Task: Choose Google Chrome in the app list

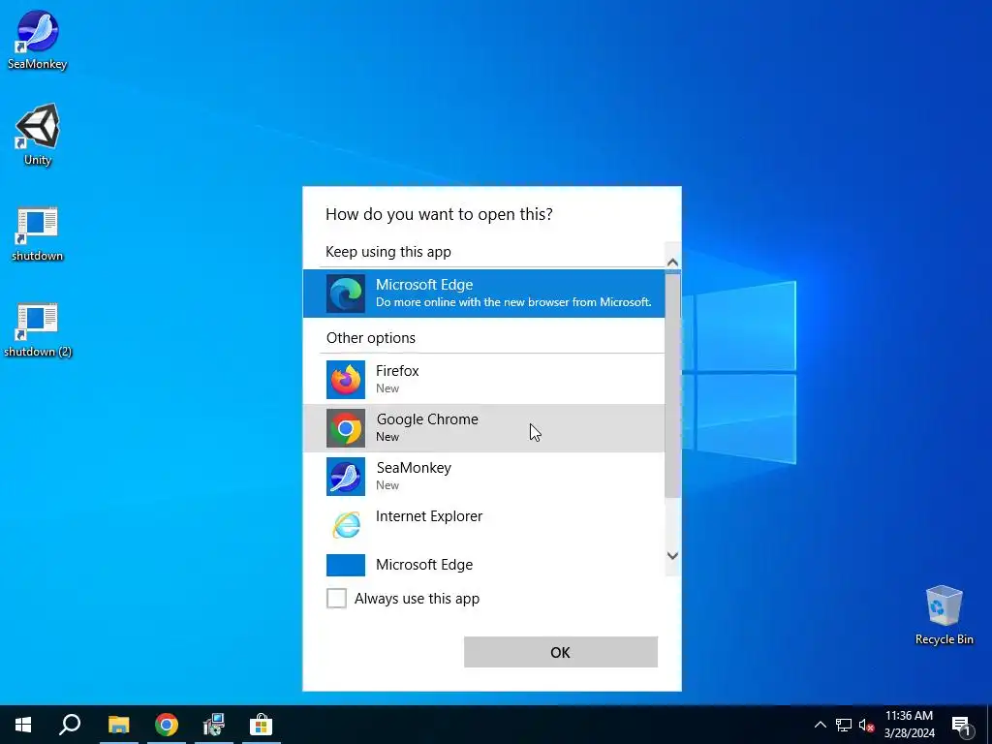Action: click(x=484, y=427)
